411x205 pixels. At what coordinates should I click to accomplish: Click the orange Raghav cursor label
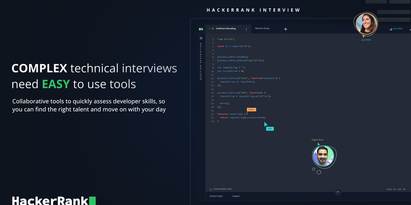pyautogui.click(x=251, y=110)
